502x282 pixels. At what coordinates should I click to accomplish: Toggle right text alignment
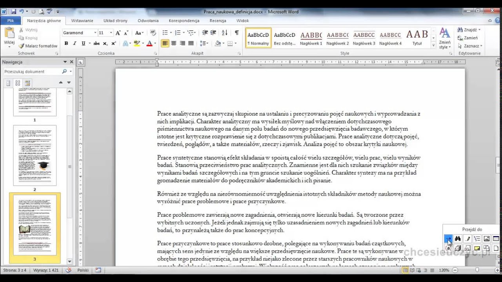click(182, 43)
